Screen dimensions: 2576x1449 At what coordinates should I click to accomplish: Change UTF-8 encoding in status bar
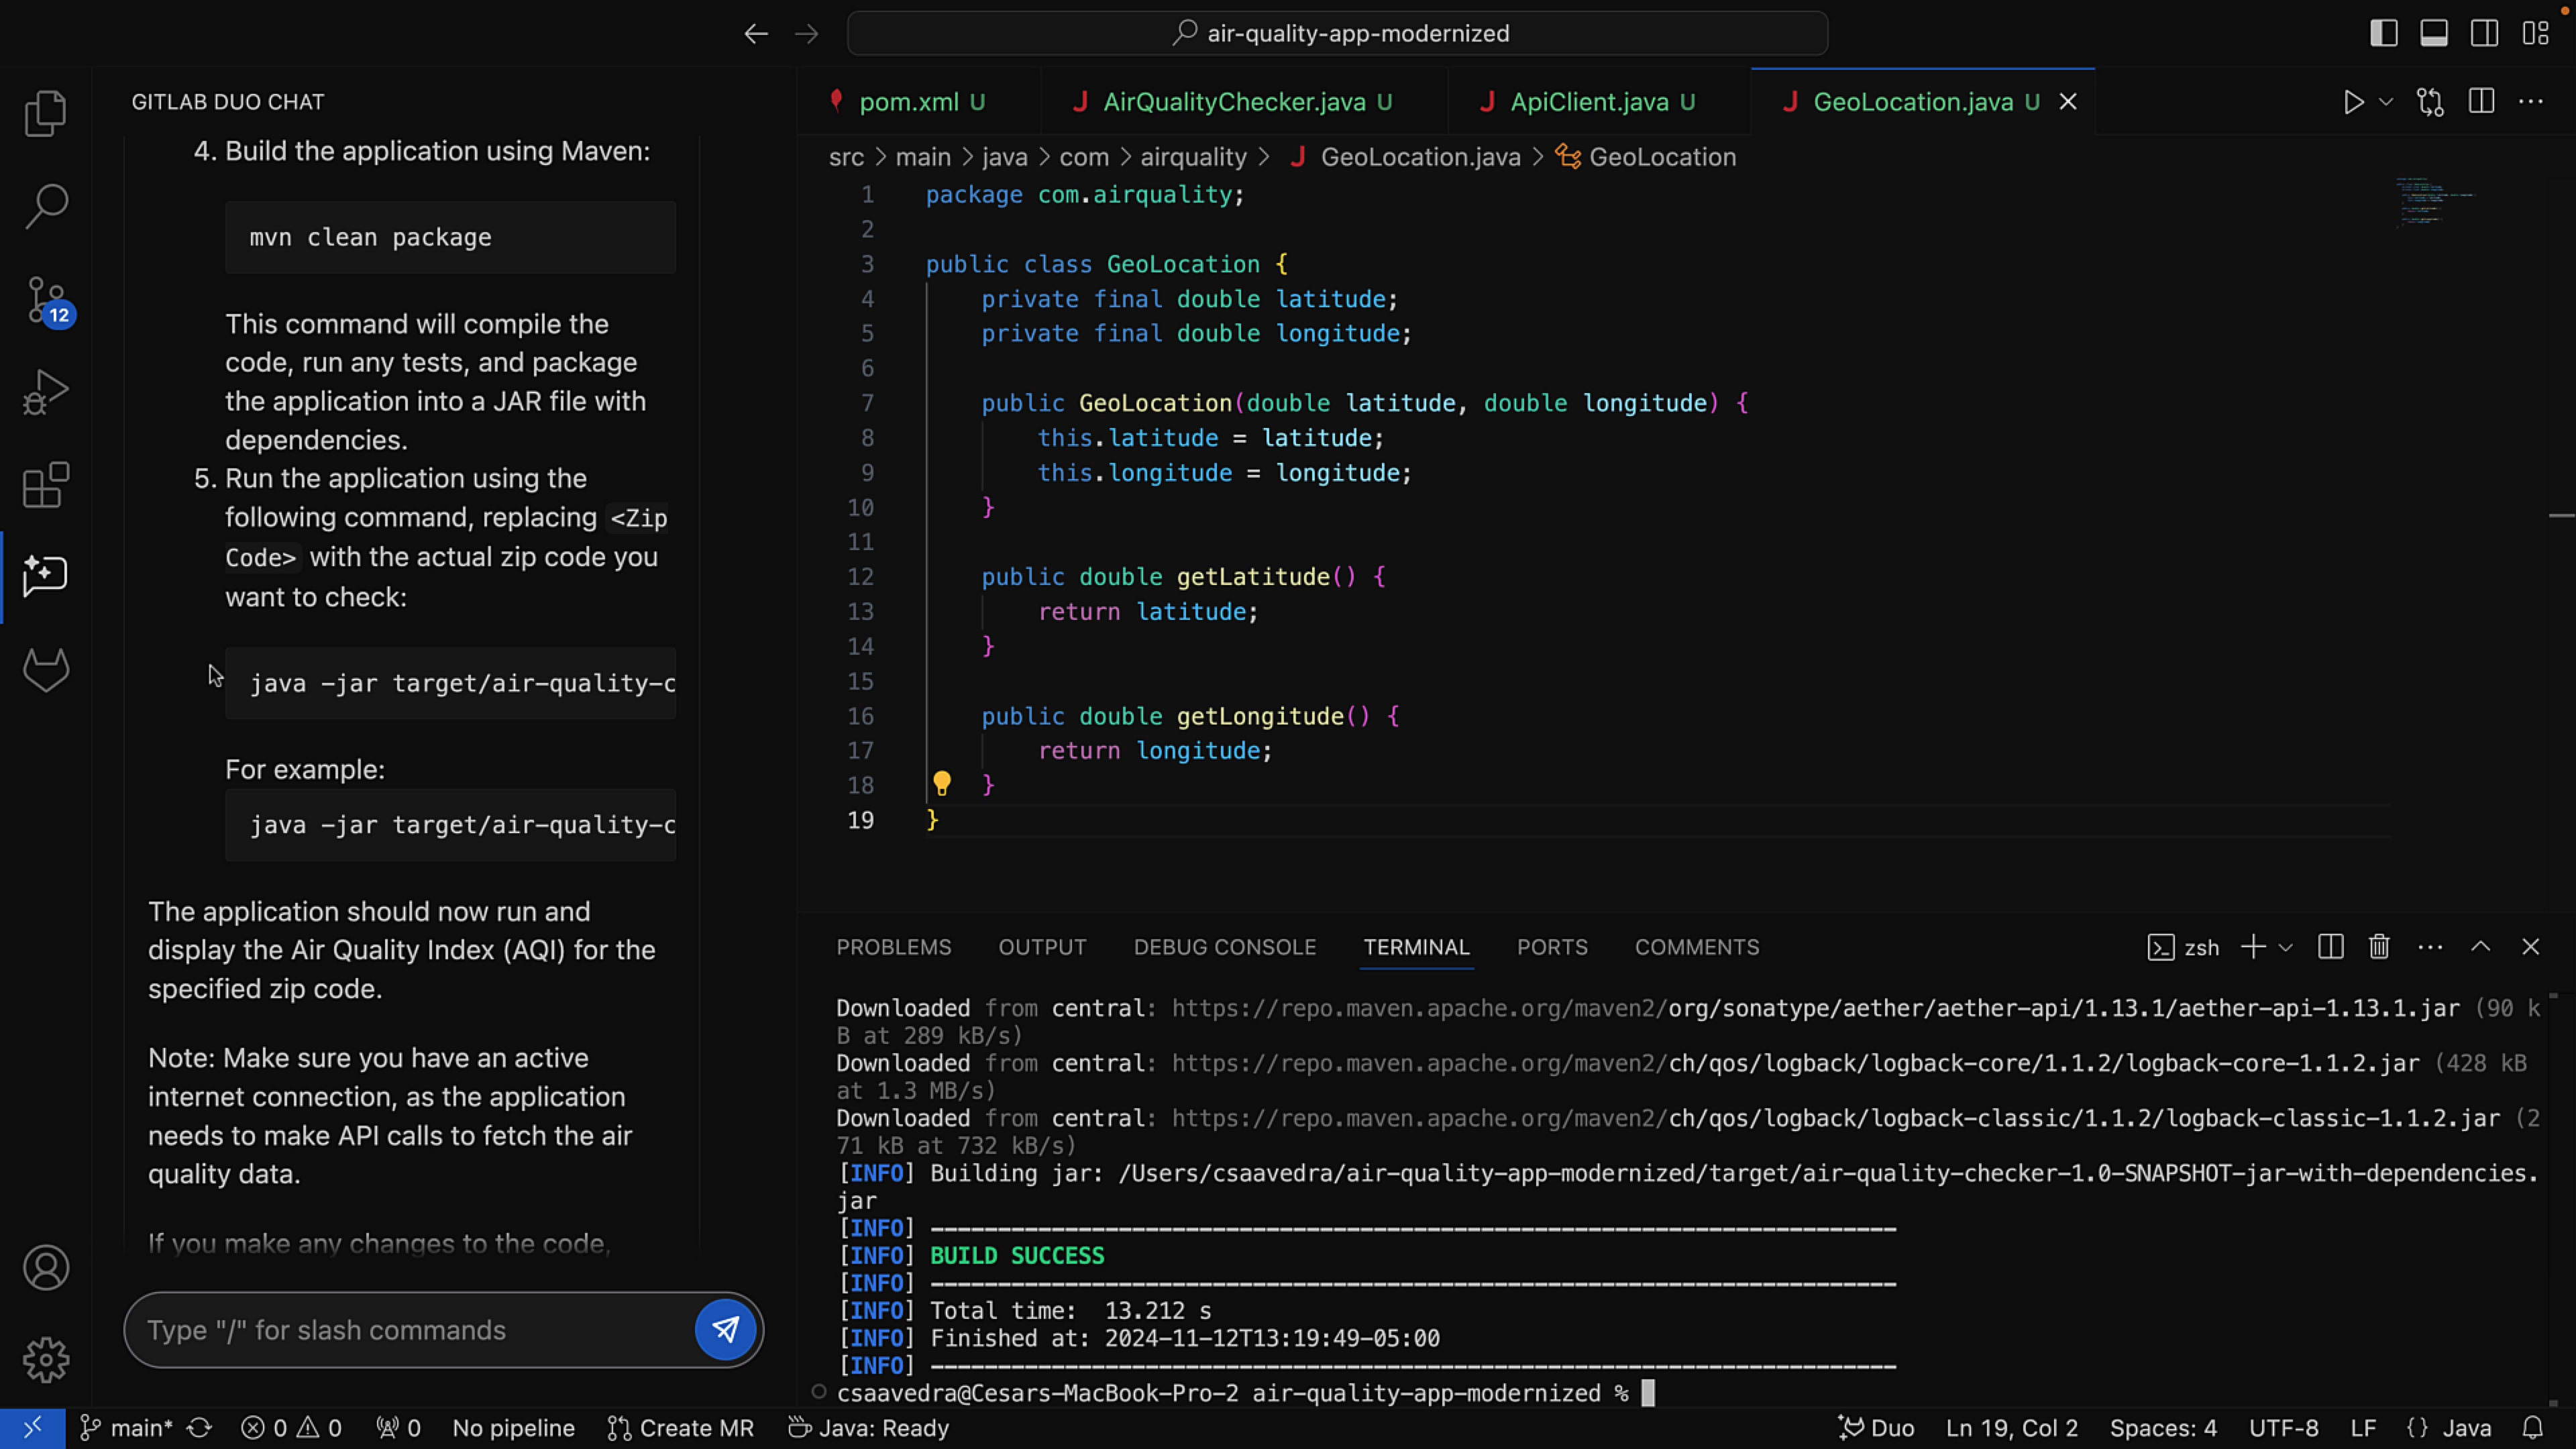(2283, 1428)
